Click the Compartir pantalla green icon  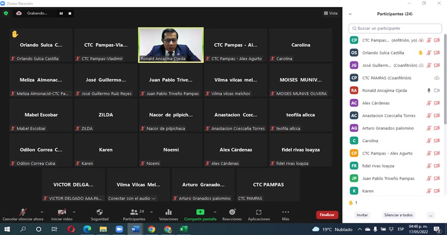[x=200, y=212]
